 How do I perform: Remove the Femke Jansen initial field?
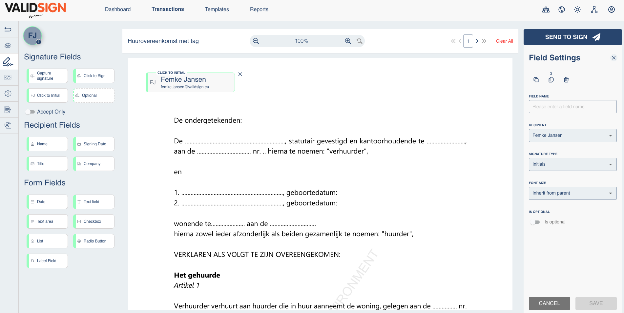240,74
